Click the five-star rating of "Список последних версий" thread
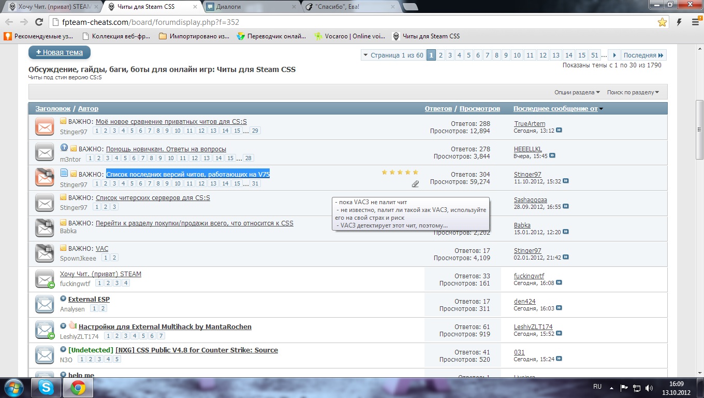 (400, 172)
